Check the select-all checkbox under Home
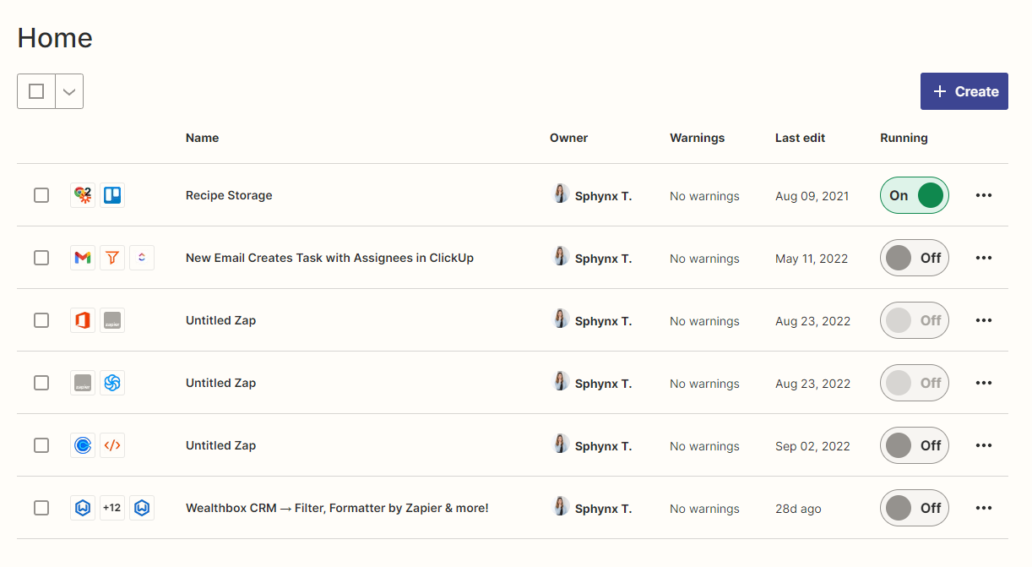This screenshot has height=567, width=1032. tap(36, 91)
